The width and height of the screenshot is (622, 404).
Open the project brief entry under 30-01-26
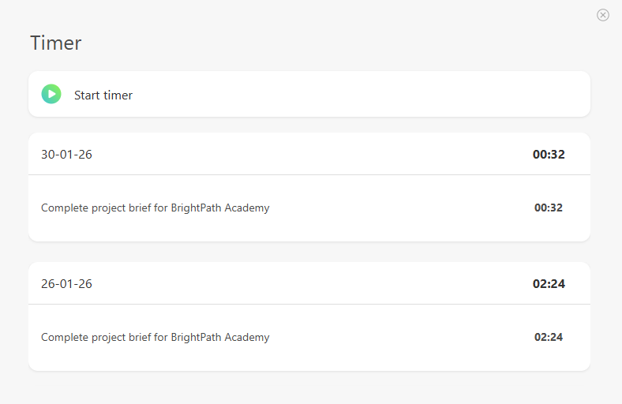pos(155,208)
